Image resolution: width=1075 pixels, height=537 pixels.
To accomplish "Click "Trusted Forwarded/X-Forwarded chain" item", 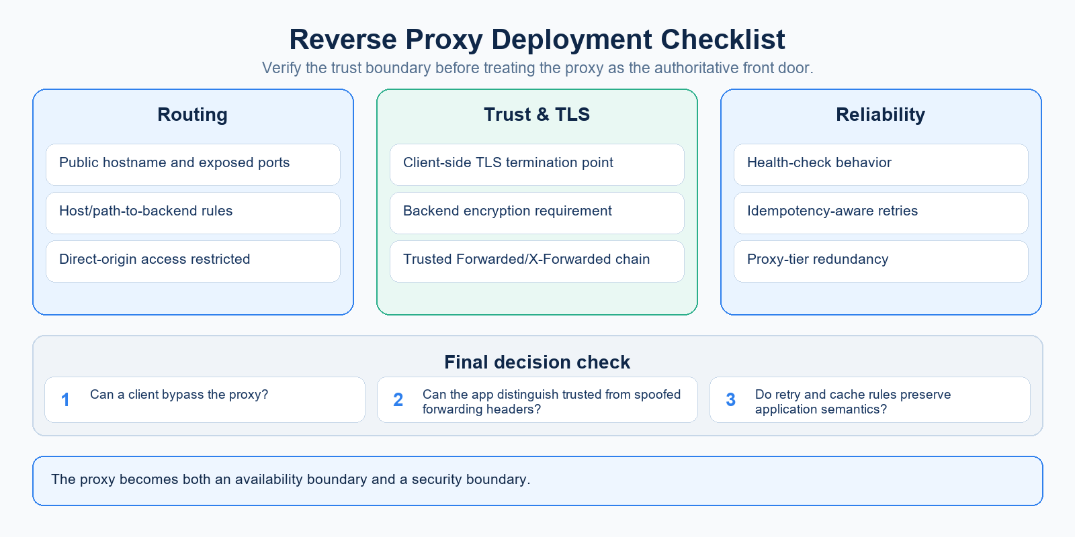I will (x=537, y=261).
